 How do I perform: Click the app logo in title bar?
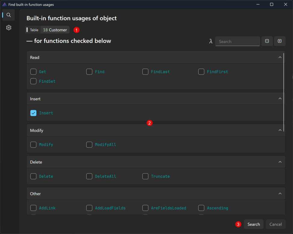(4, 4)
